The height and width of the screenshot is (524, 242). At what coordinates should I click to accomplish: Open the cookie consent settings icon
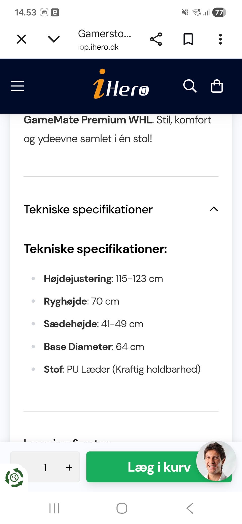coord(14,476)
